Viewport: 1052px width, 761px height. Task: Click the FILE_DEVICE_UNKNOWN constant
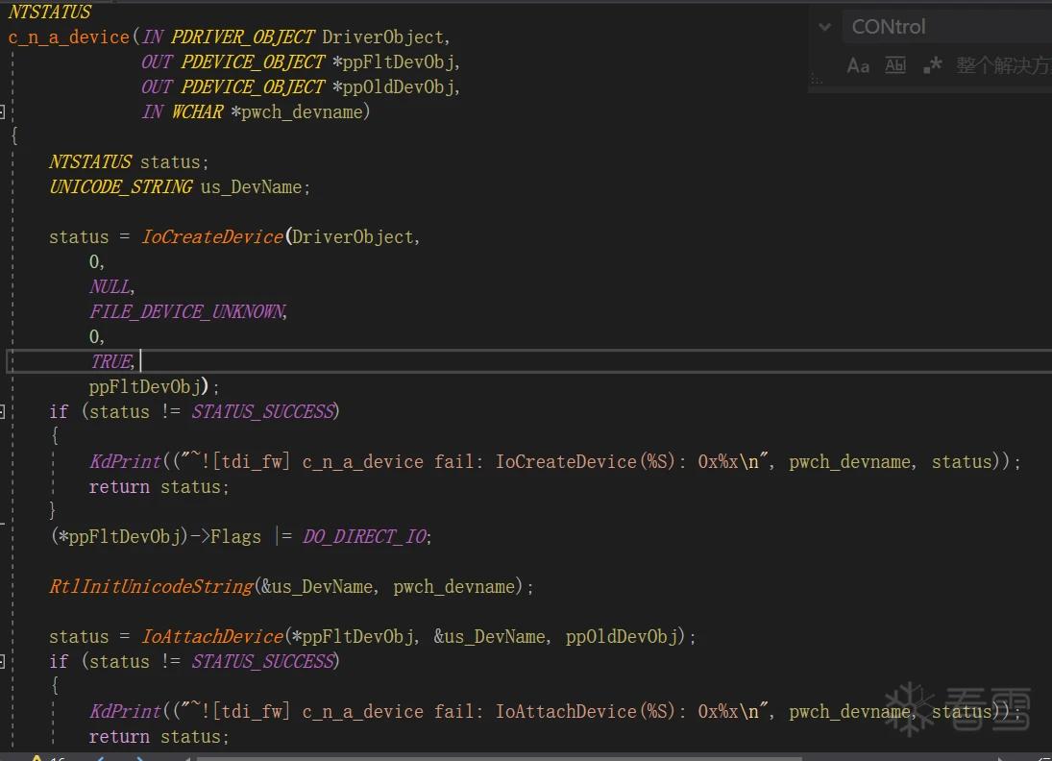tap(188, 312)
